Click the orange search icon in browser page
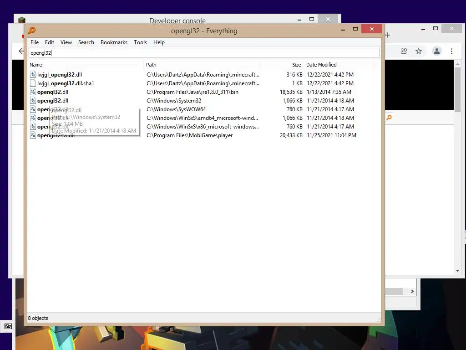The image size is (466, 350). pyautogui.click(x=389, y=118)
